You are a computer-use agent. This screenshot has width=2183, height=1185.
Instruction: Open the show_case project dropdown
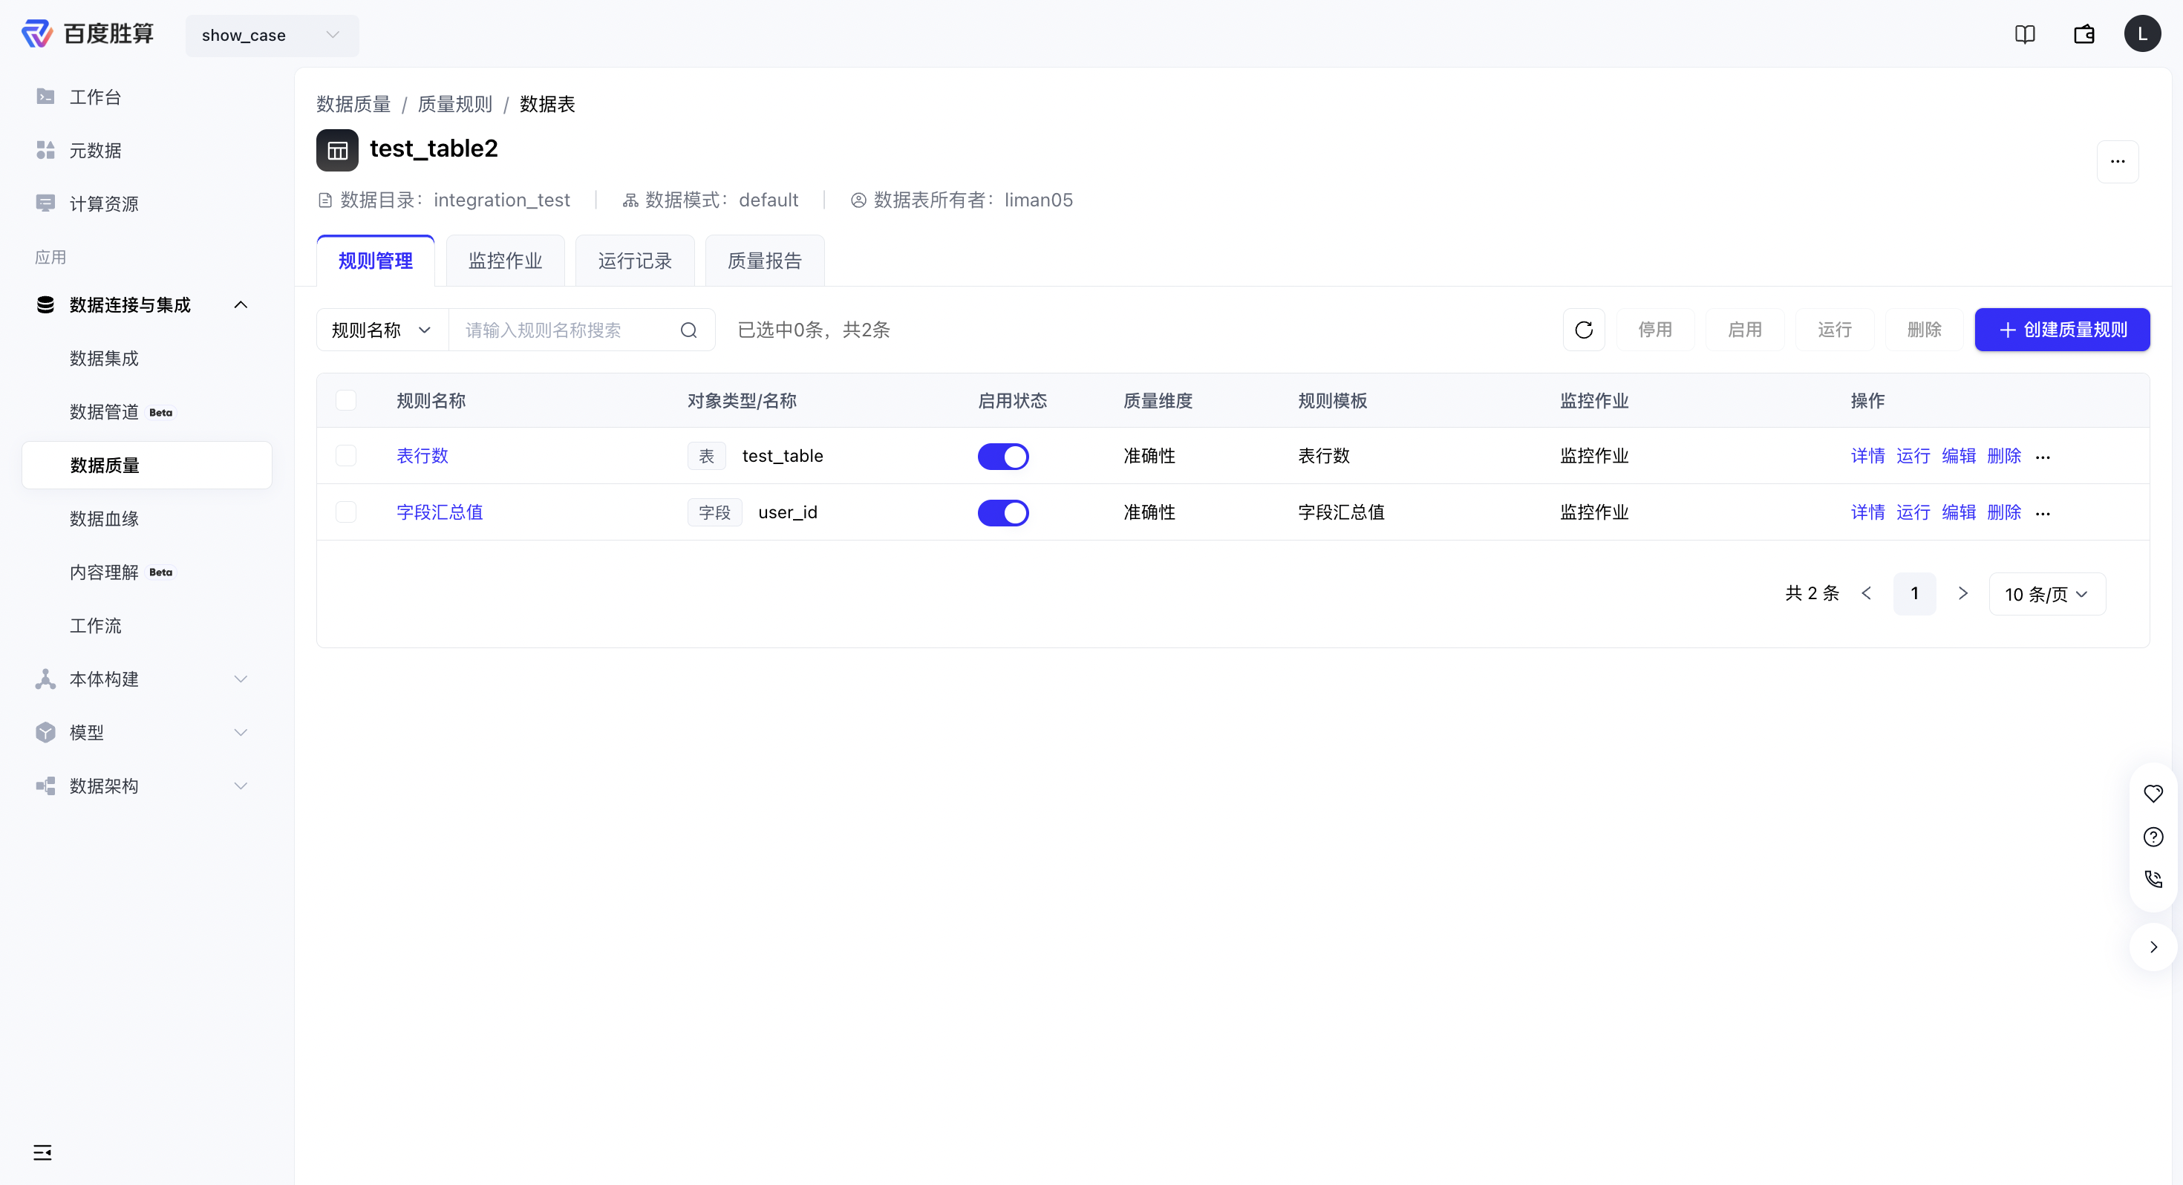click(x=272, y=36)
